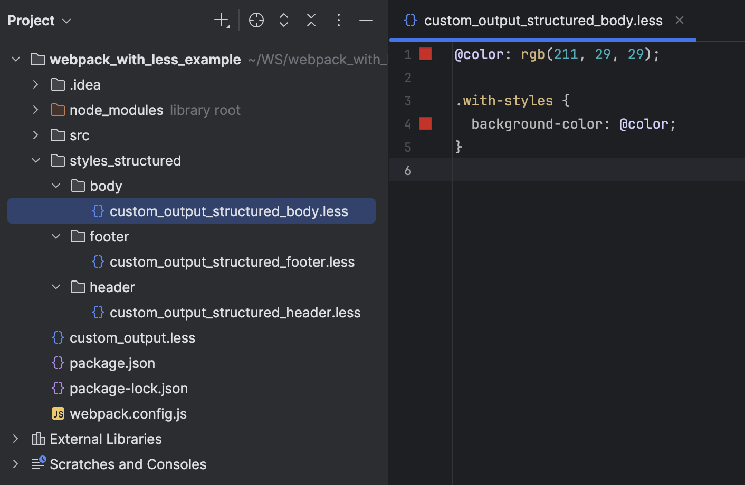Expand the node_modules folder
This screenshot has width=745, height=485.
coord(35,110)
